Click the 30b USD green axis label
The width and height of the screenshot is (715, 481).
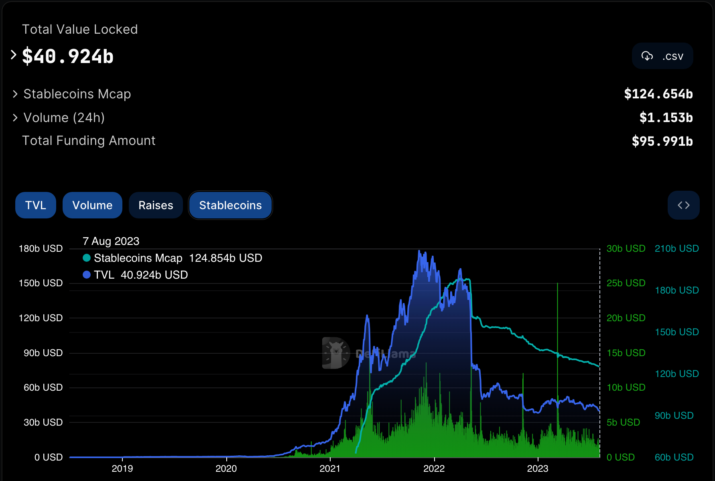(x=626, y=249)
